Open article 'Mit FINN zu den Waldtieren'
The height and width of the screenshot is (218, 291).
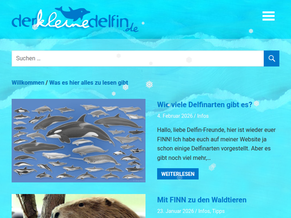(202, 200)
